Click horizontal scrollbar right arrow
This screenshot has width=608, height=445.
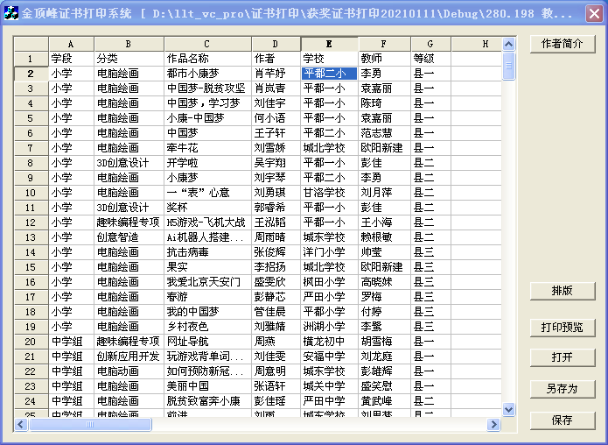coord(493,425)
